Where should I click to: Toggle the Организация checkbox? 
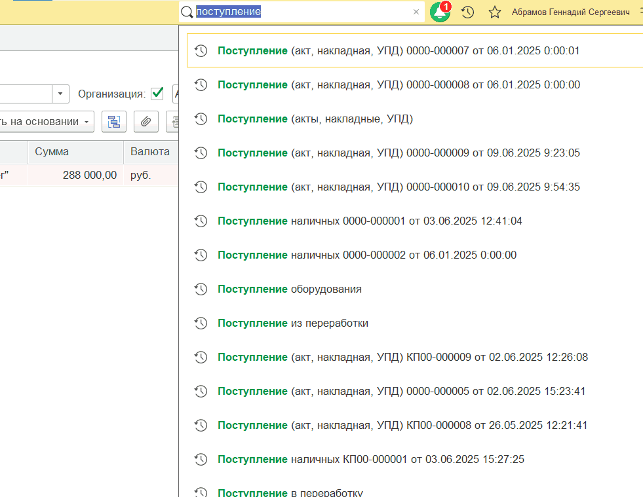pyautogui.click(x=157, y=94)
